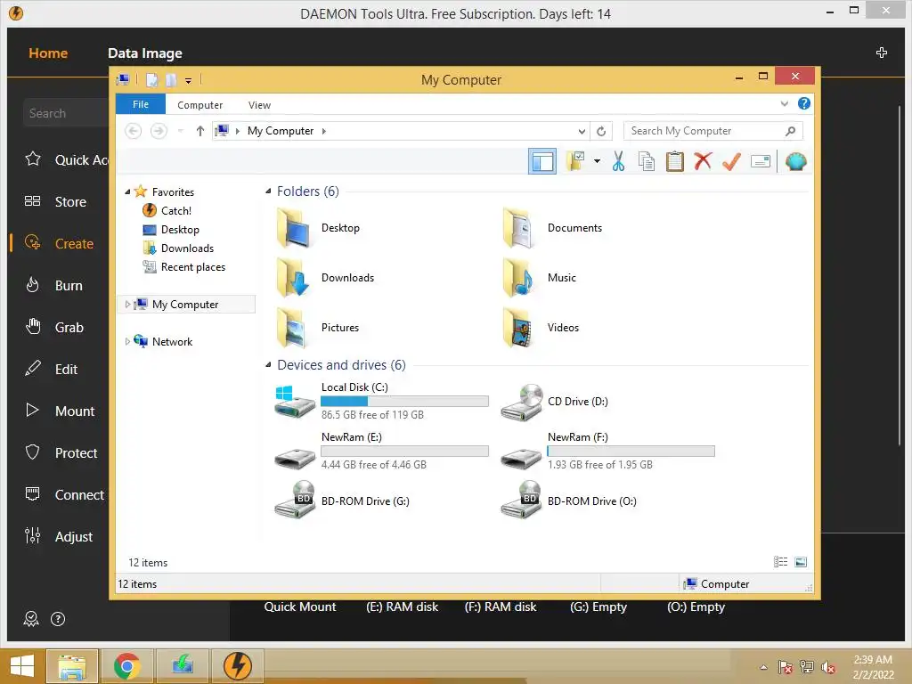Click the (E:) RAM disk device
The image size is (912, 684).
[x=402, y=607]
